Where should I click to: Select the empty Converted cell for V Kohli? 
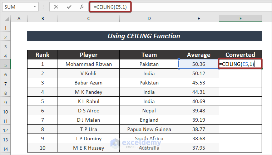point(241,73)
